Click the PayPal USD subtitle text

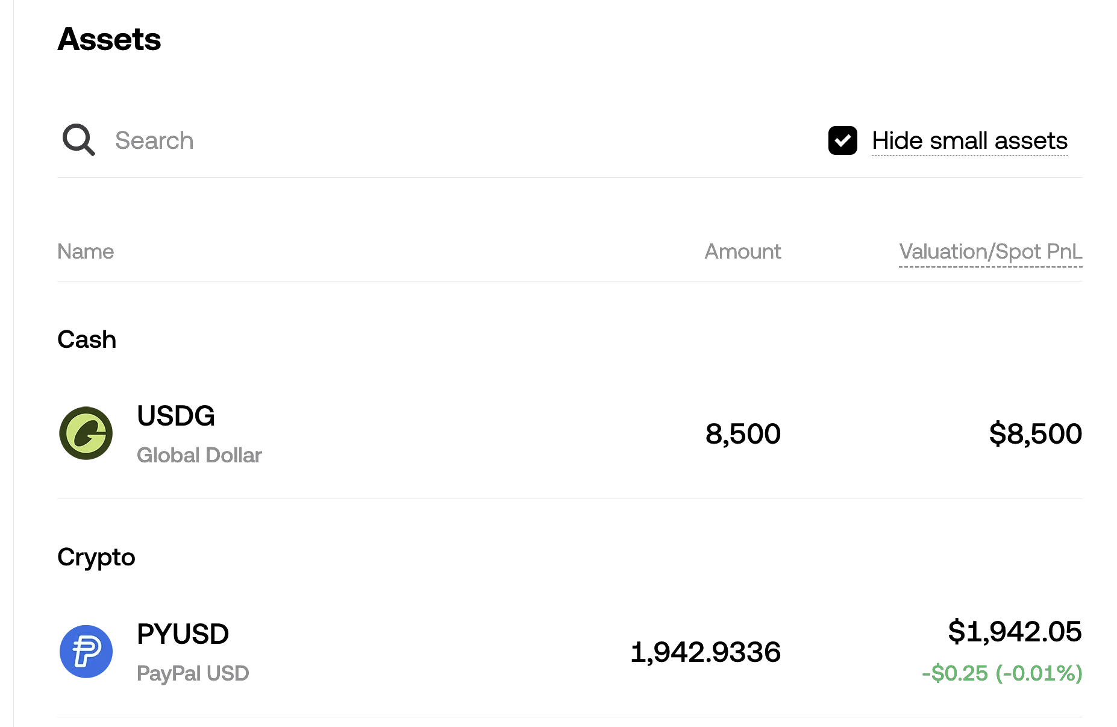tap(193, 673)
